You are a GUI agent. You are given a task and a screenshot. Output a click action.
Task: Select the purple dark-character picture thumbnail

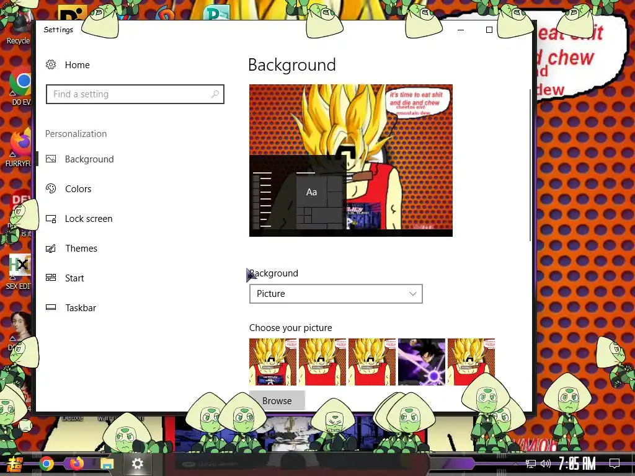pyautogui.click(x=422, y=362)
